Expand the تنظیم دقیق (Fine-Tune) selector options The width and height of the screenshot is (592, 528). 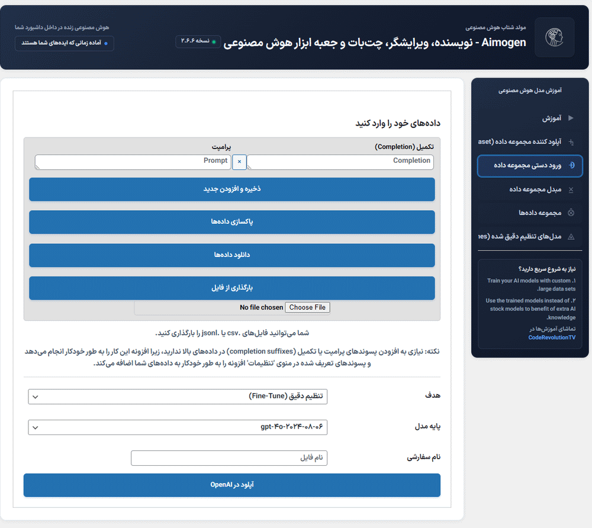pos(178,397)
